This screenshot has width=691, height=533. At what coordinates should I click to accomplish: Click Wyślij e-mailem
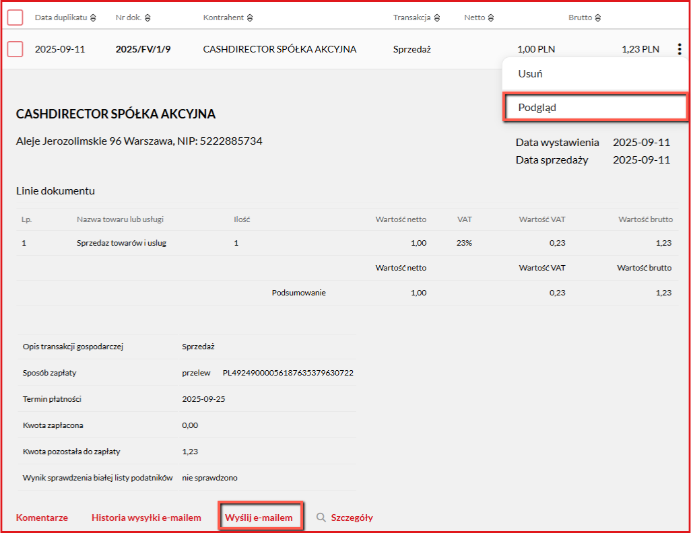259,518
